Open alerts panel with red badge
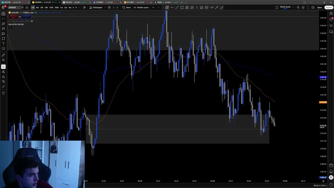The height and width of the screenshot is (188, 334). click(331, 19)
